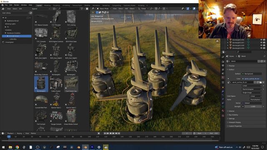Switch to the Shading workspace tab
The image size is (267, 150).
point(87,5)
